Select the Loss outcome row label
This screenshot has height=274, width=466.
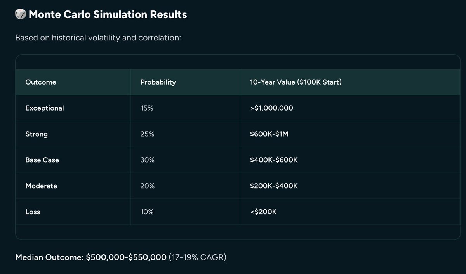33,212
